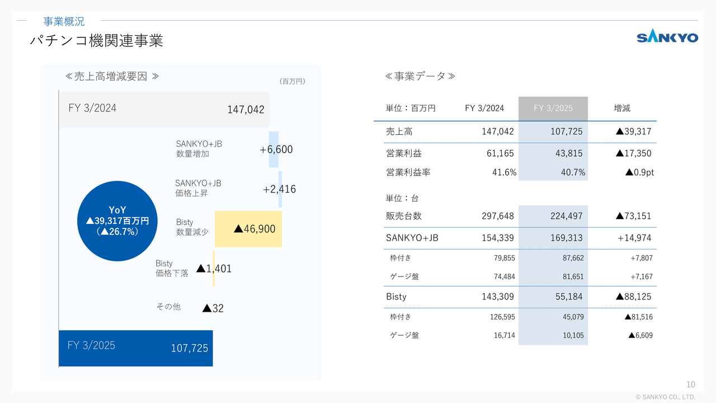The image size is (716, 403).
Task: Click the 営業利益 FY 3/2024 value 61,165
Action: tap(500, 153)
